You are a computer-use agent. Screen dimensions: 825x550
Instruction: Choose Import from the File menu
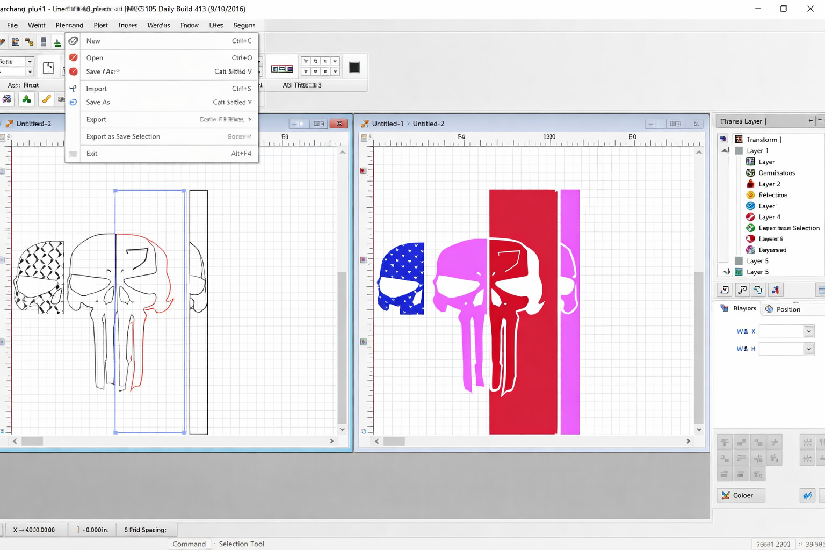click(97, 89)
